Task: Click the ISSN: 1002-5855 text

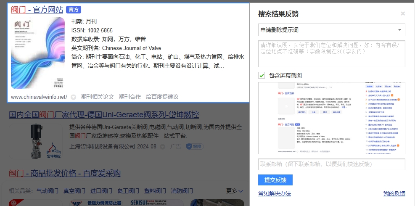Action: (92, 30)
